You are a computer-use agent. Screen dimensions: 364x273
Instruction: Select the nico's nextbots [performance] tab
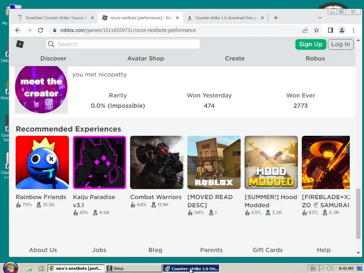140,18
